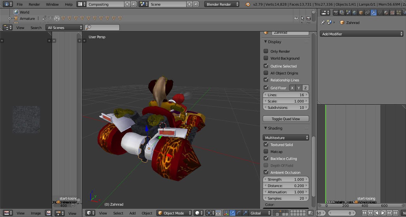The height and width of the screenshot is (217, 406).
Task: Open the Render properties camera tab
Action: tap(336, 13)
